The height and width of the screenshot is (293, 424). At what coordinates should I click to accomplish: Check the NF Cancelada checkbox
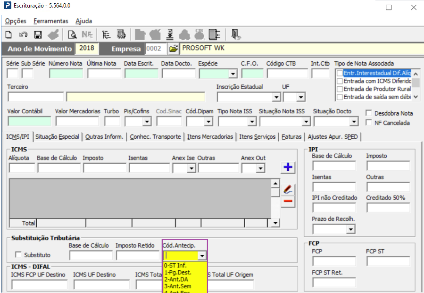pyautogui.click(x=369, y=123)
